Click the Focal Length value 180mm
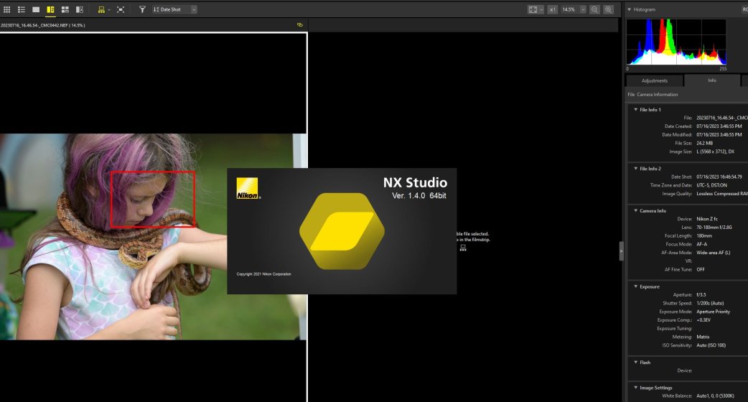This screenshot has height=402, width=748. [x=704, y=235]
